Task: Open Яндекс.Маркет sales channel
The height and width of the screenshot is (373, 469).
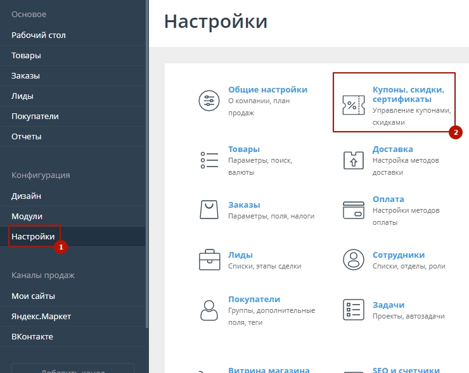Action: pos(41,316)
